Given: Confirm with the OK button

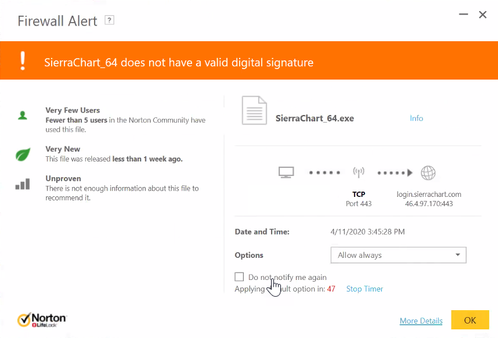Looking at the screenshot, I should pyautogui.click(x=470, y=320).
